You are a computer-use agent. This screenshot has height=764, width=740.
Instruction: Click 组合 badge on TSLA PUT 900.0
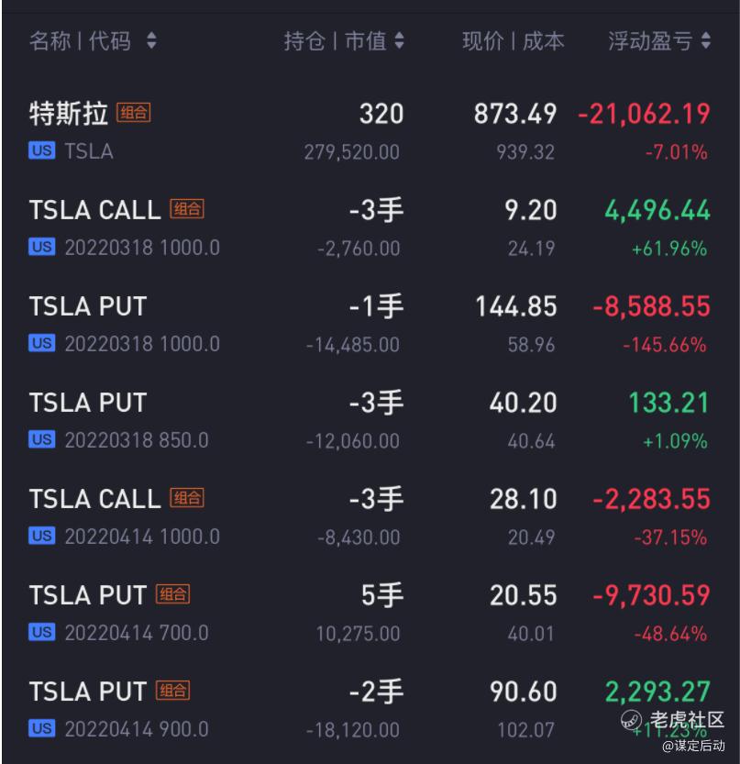point(173,691)
